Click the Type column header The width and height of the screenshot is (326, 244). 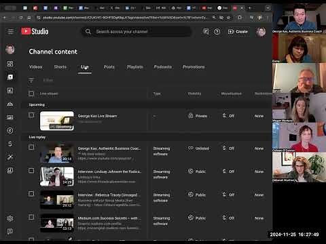157,94
